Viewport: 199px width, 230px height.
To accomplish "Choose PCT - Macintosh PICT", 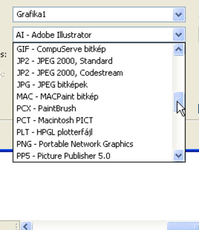I will tap(93, 120).
